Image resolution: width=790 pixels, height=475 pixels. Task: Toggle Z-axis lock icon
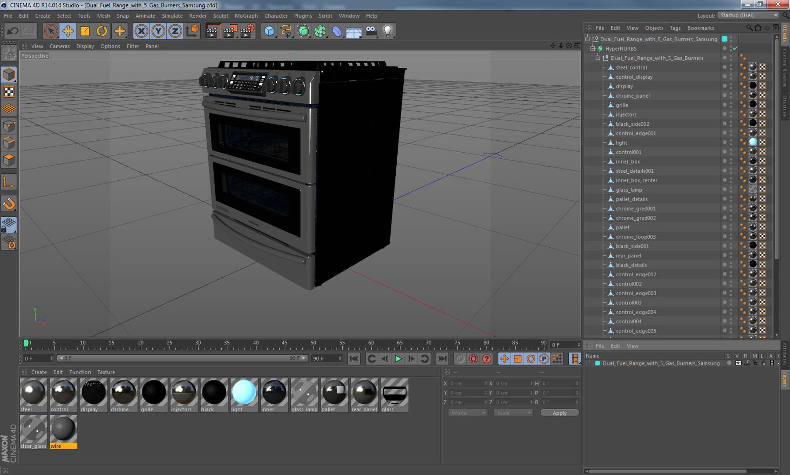(175, 31)
